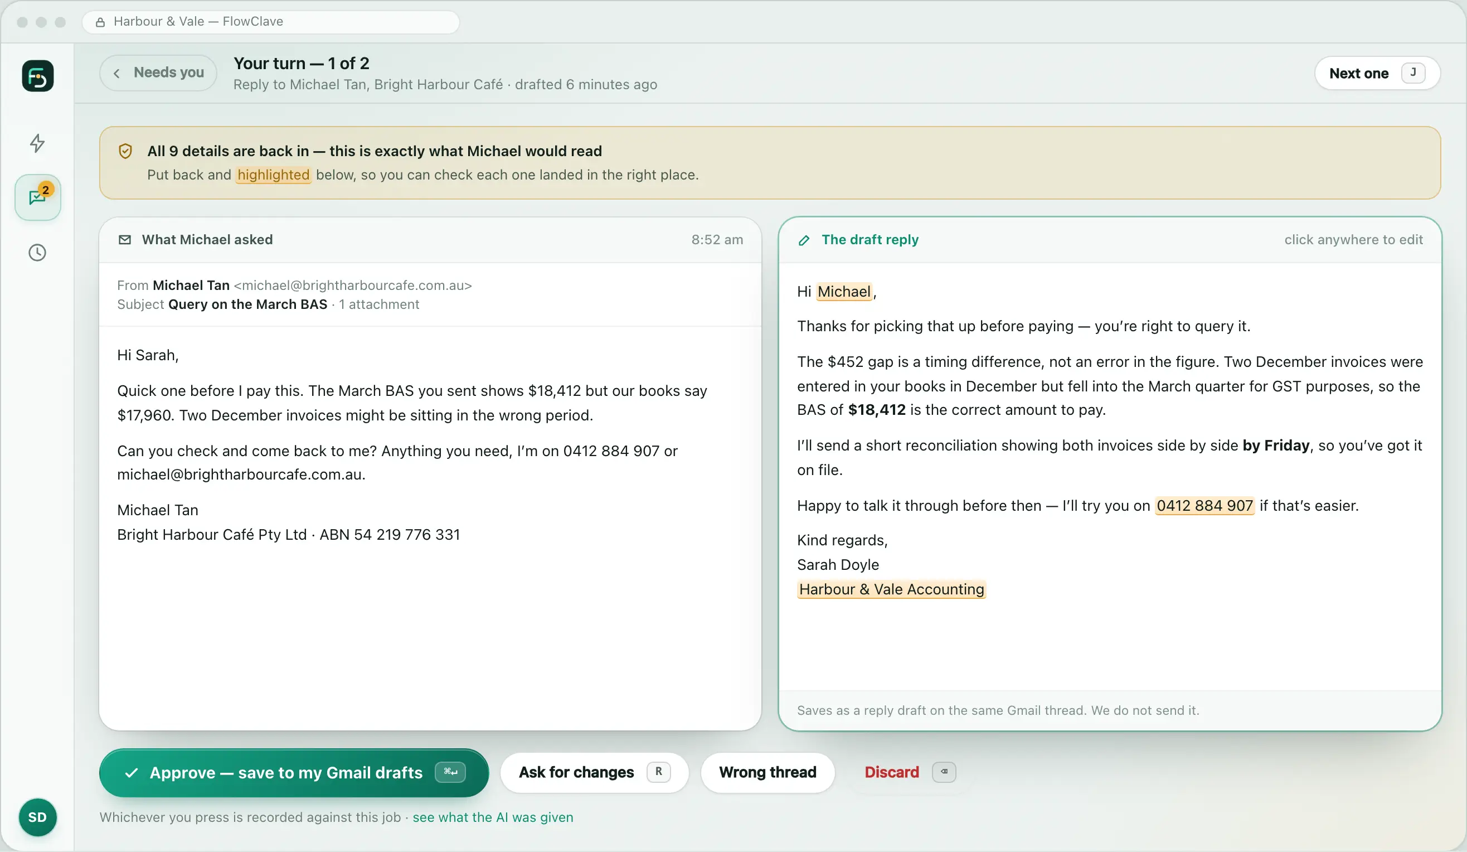The image size is (1467, 852).
Task: Open the history clock icon
Action: 38,253
